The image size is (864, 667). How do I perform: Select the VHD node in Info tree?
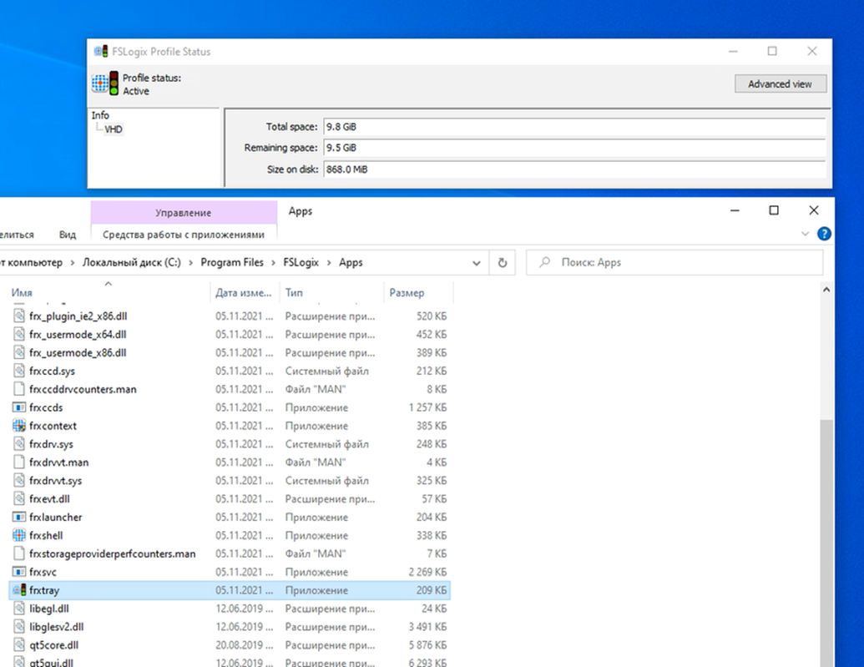tap(114, 129)
